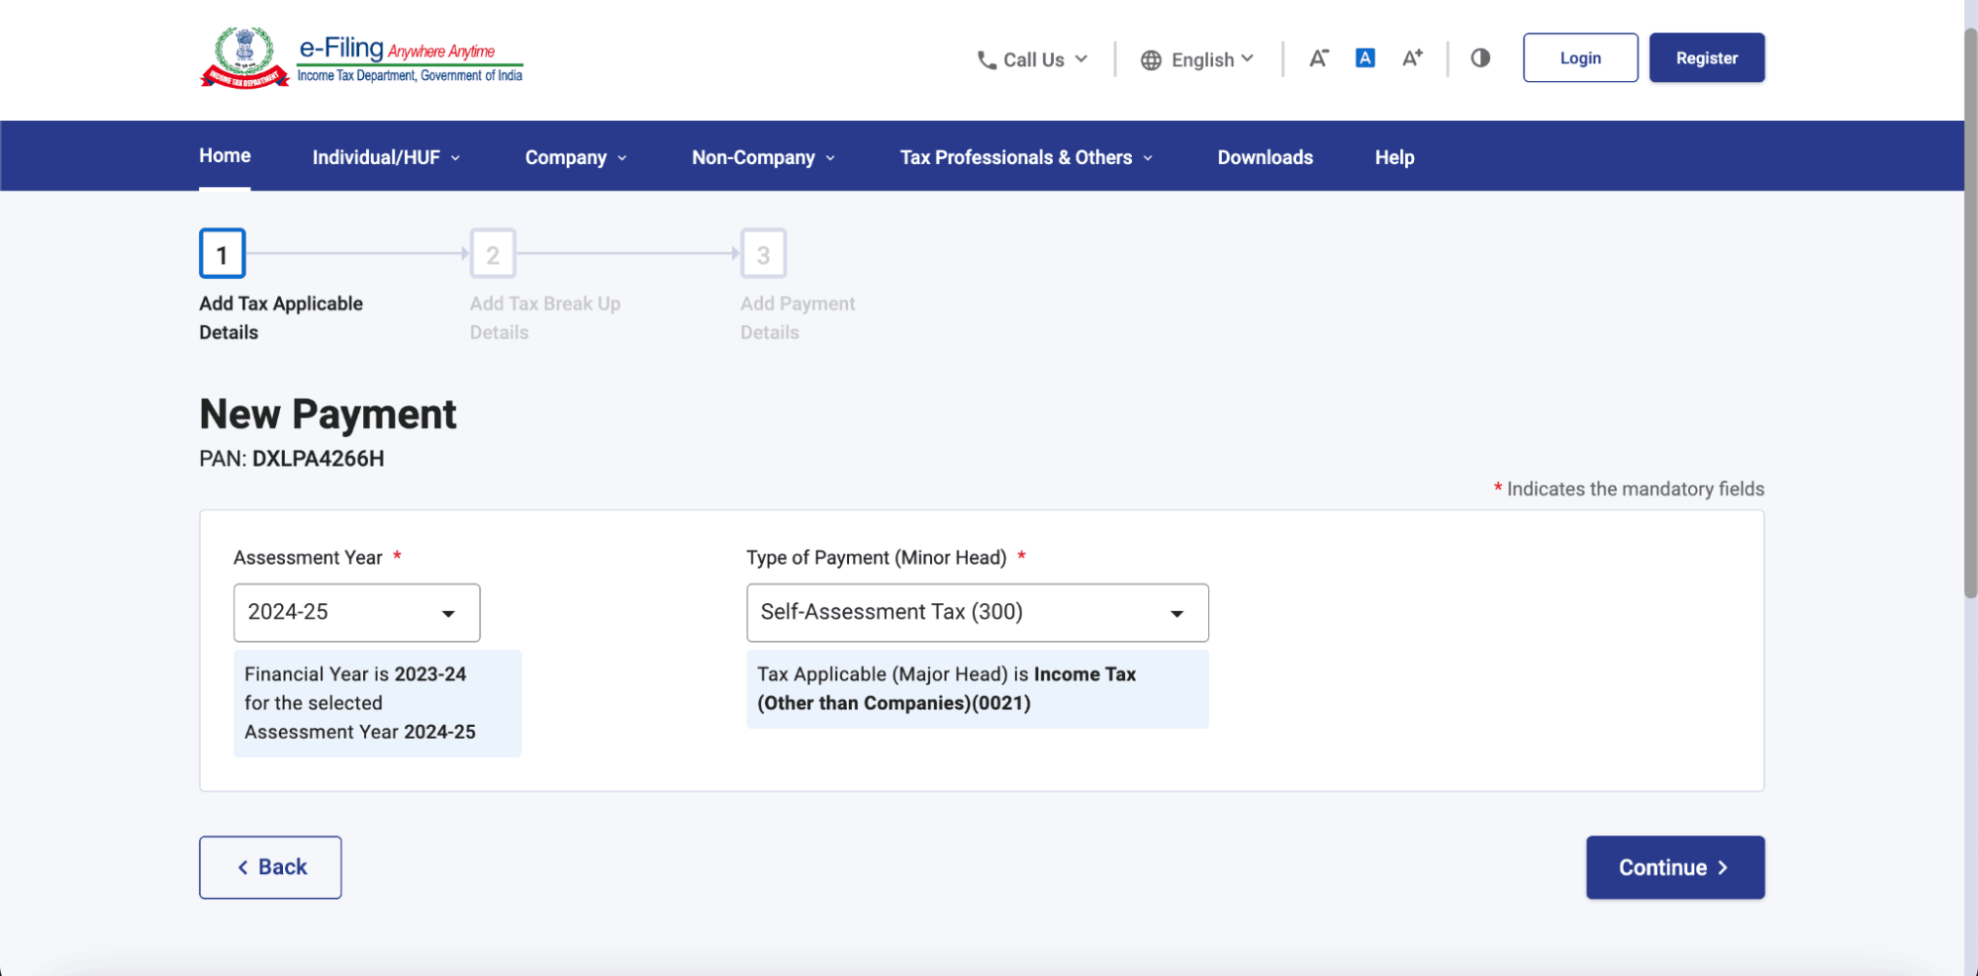Open the Individual/HUF menu
The width and height of the screenshot is (1978, 976).
point(386,157)
